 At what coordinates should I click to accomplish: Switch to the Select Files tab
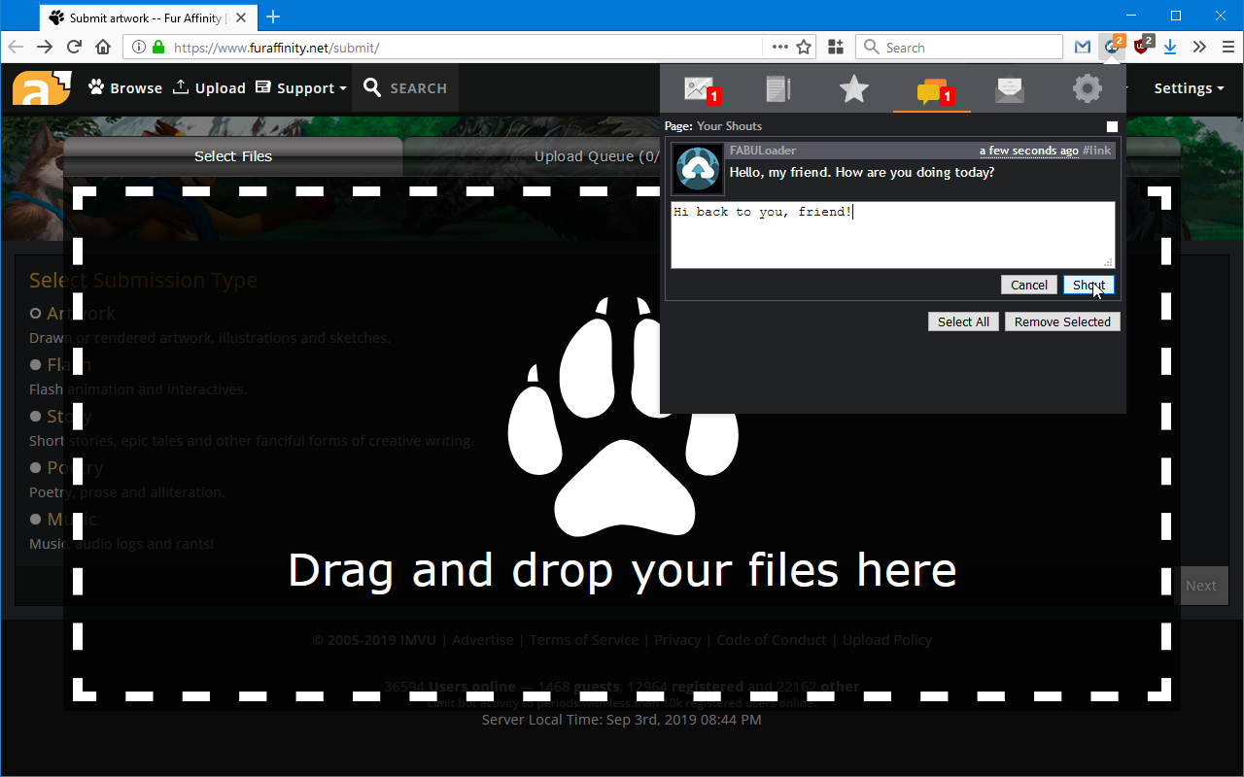click(233, 156)
